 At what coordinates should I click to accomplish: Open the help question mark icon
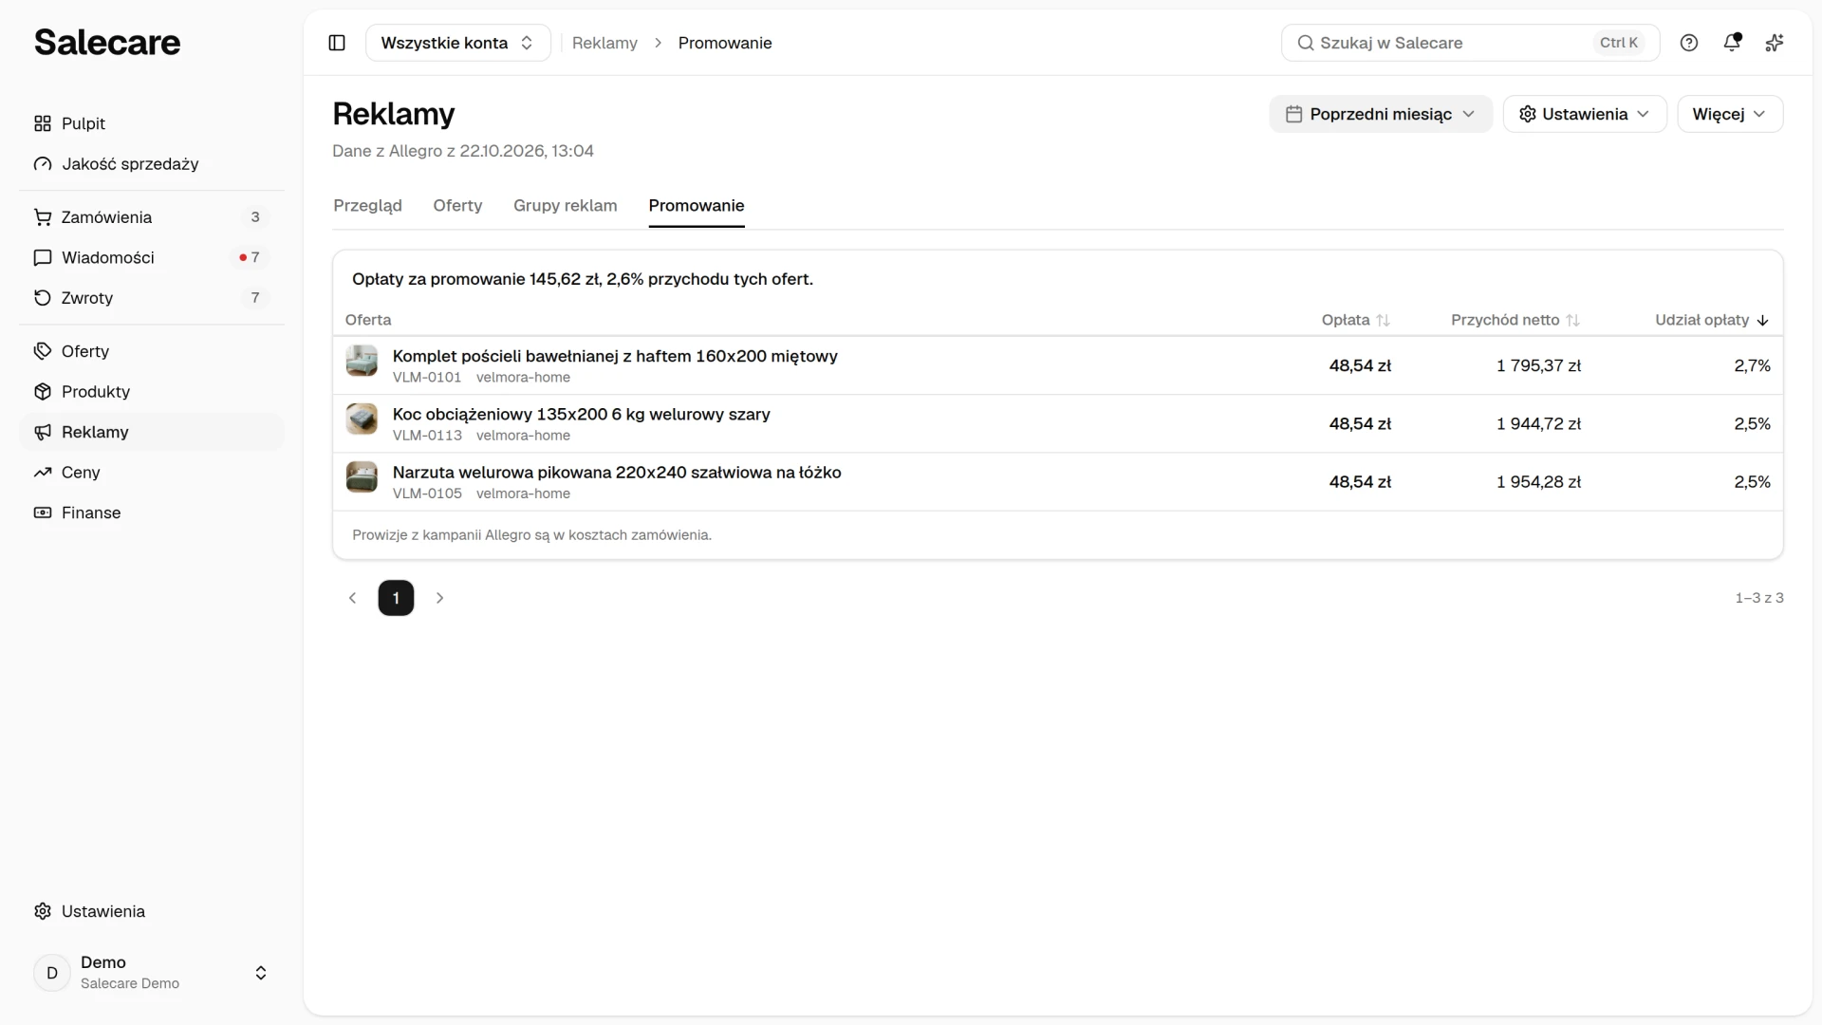click(1689, 43)
